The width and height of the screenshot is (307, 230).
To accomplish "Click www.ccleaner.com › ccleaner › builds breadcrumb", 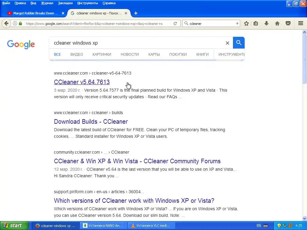I will pos(88,113).
